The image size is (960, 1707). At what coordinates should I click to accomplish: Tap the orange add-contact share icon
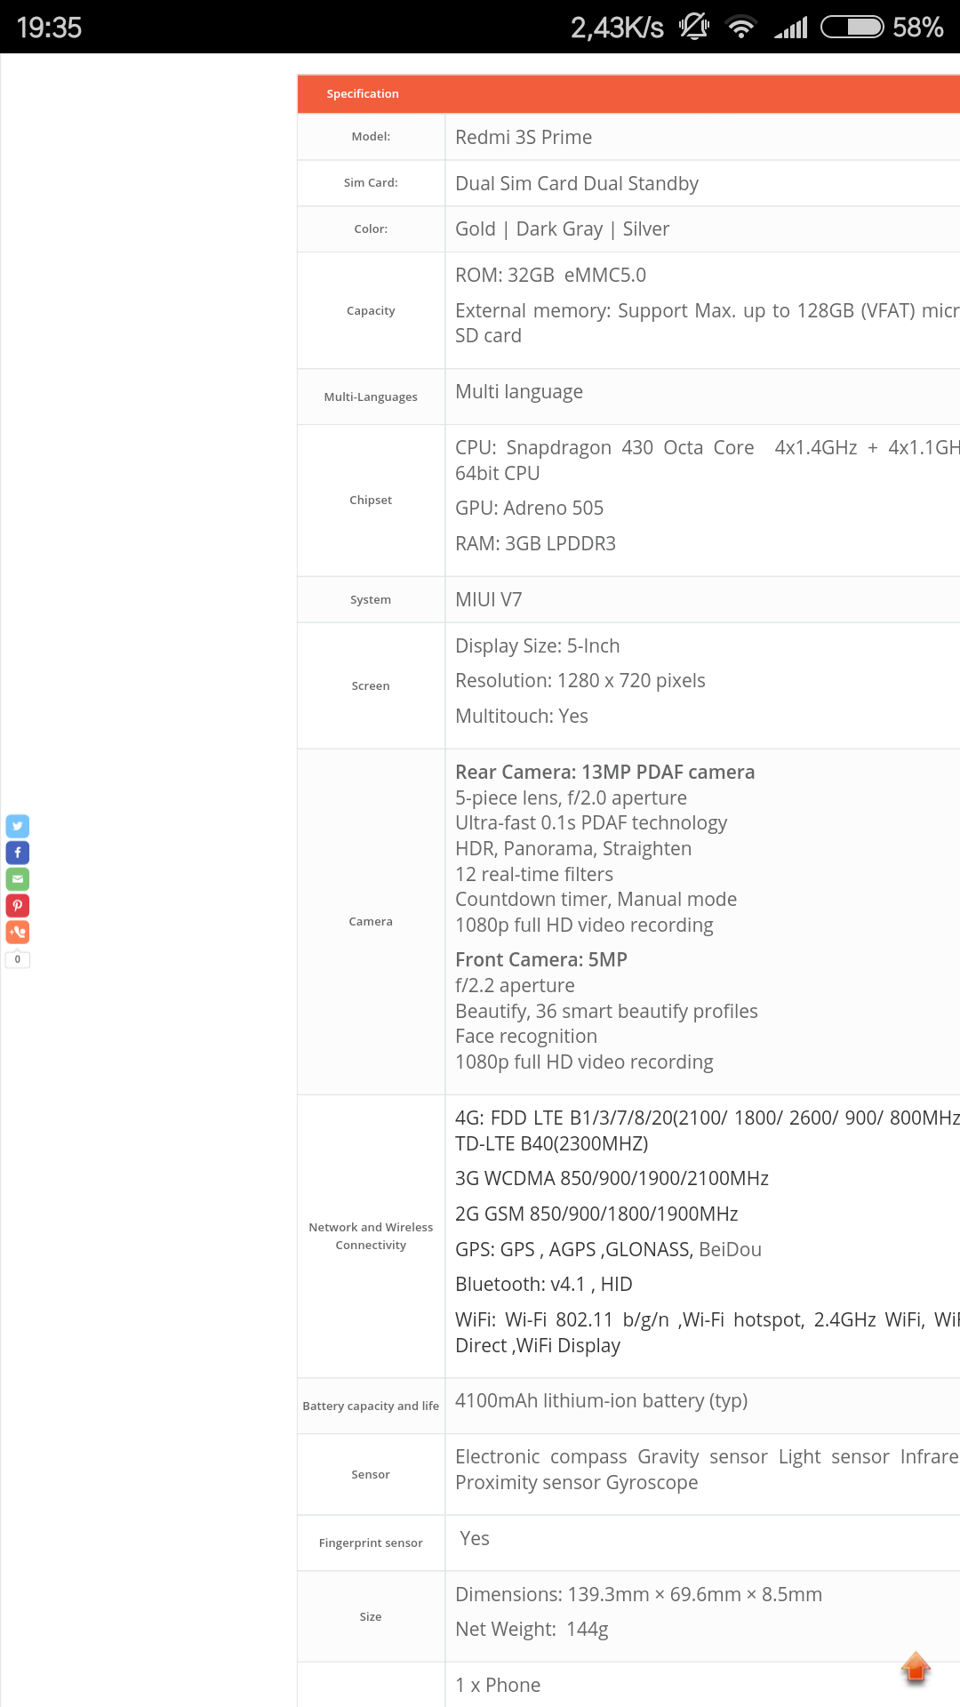[18, 932]
